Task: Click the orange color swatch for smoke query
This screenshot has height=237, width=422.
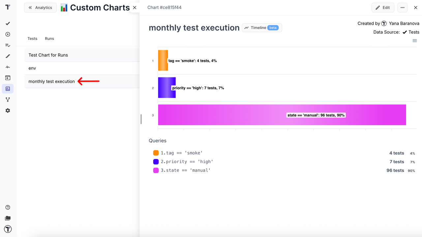Action: point(156,153)
